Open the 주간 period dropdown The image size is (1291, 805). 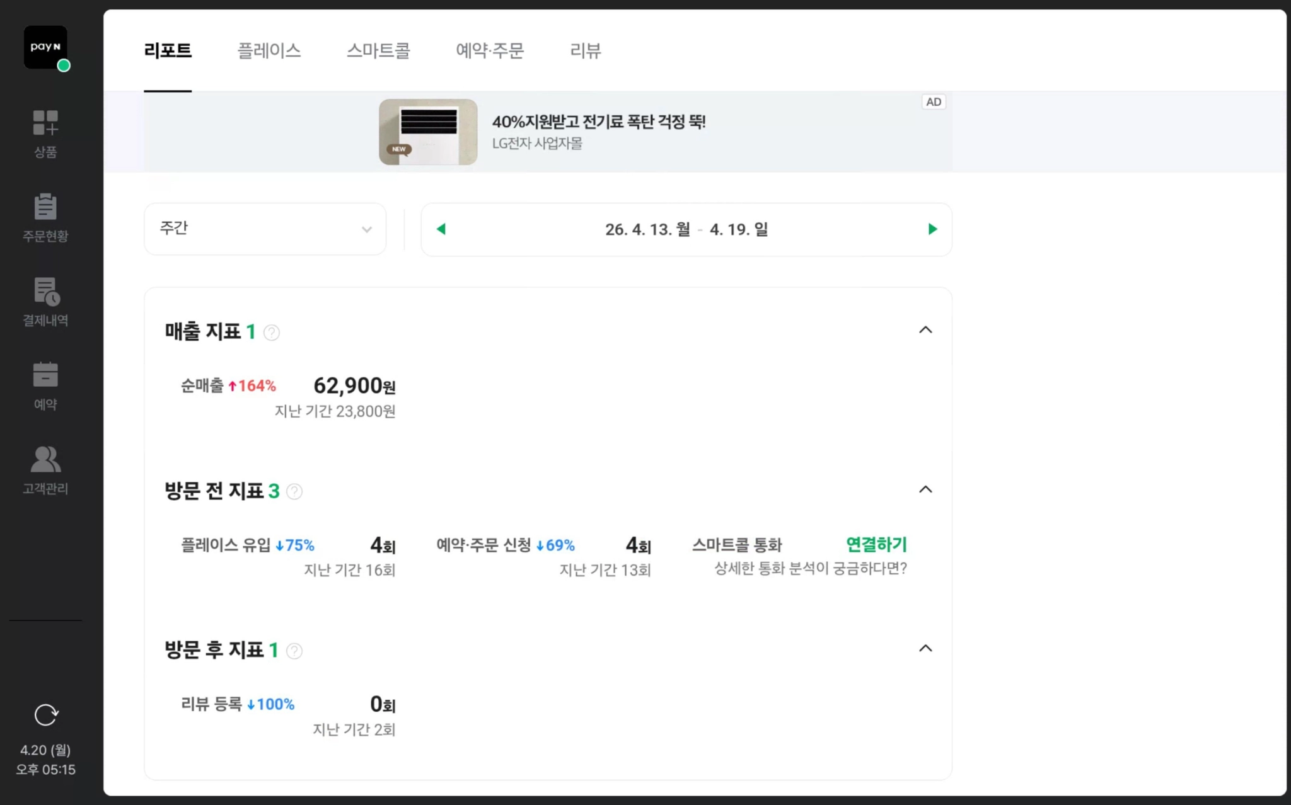pyautogui.click(x=265, y=229)
